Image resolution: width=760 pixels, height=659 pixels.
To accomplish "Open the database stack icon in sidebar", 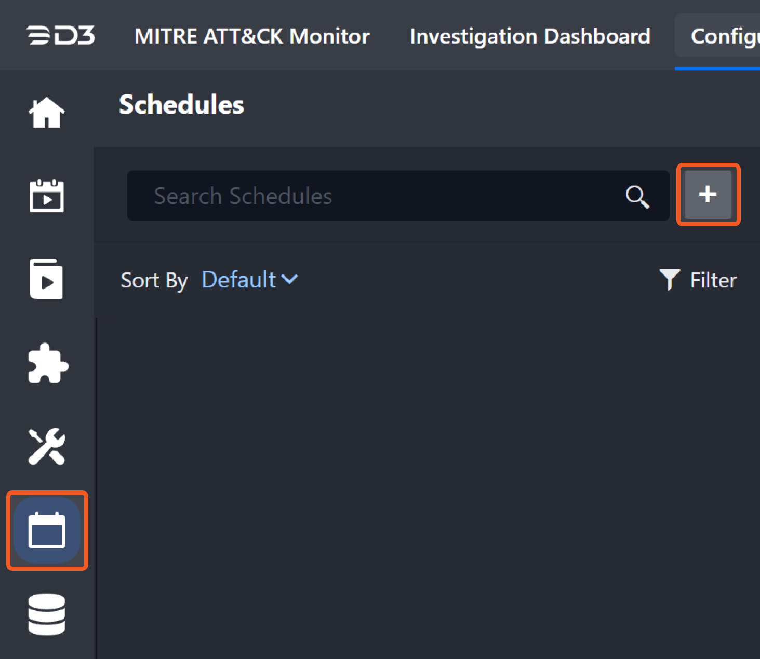I will 47,614.
